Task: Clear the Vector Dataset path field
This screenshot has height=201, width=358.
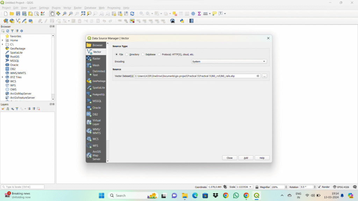Action: (258, 76)
